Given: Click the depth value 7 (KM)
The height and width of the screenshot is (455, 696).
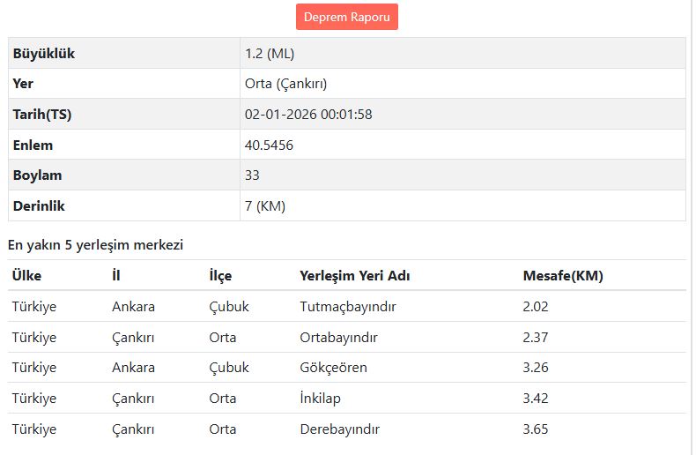Looking at the screenshot, I should click(265, 206).
